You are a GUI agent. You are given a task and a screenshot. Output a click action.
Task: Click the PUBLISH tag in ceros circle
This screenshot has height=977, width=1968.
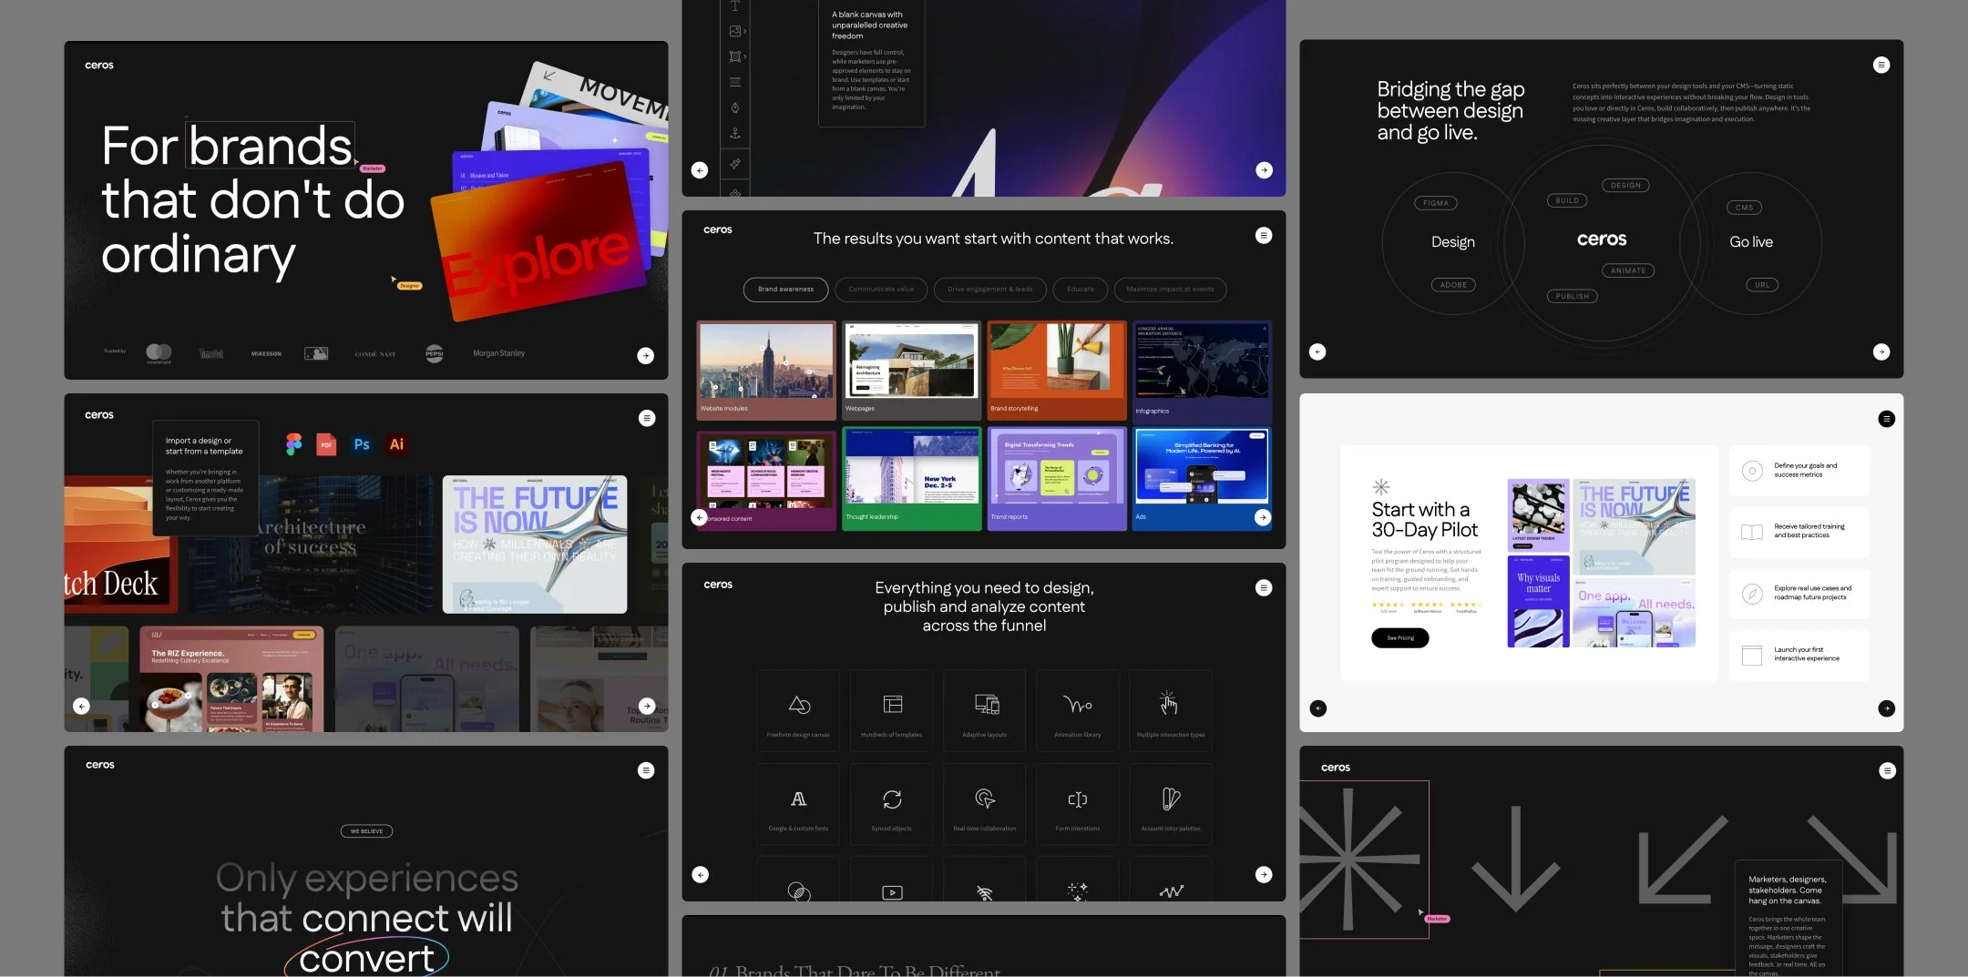(1573, 296)
